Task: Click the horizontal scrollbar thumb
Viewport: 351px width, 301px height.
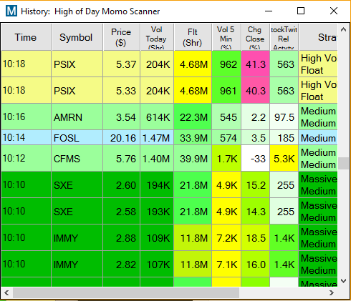Action: click(126, 292)
